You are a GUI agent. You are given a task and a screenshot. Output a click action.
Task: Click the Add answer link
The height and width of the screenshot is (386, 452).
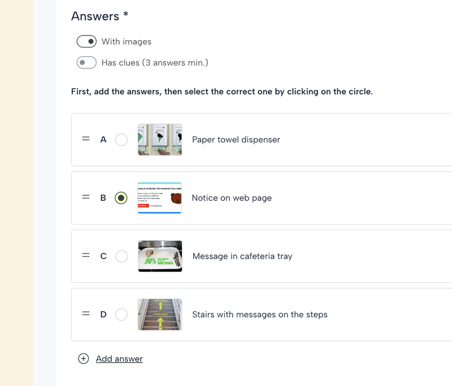point(119,358)
